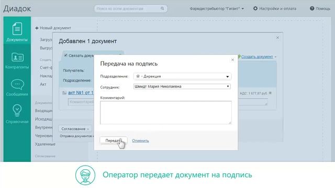Expand the arrow next to Создать документ
The image size is (335, 188).
point(275,57)
